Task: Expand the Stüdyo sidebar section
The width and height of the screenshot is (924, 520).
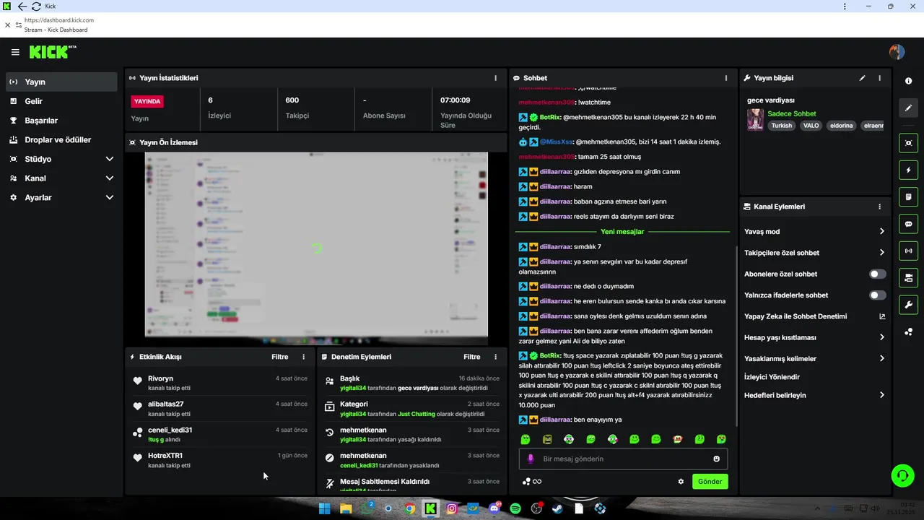Action: pyautogui.click(x=61, y=159)
